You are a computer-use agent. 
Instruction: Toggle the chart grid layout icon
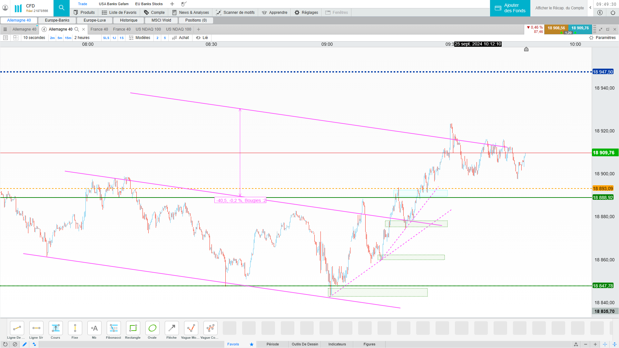[16, 38]
